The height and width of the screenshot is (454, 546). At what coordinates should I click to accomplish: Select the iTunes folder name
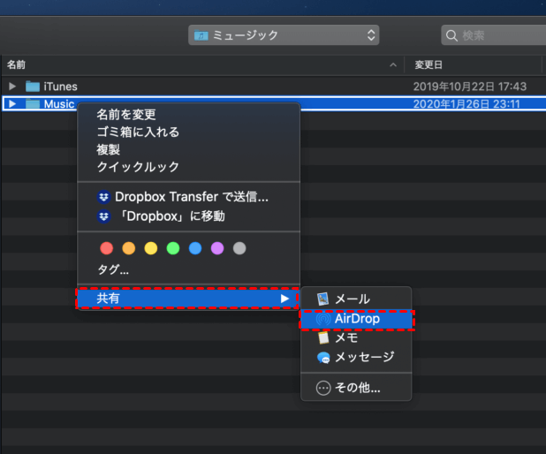coord(61,87)
